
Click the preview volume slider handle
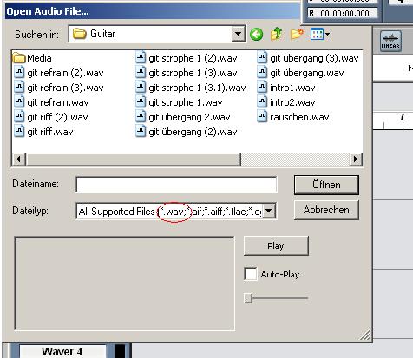coord(248,298)
